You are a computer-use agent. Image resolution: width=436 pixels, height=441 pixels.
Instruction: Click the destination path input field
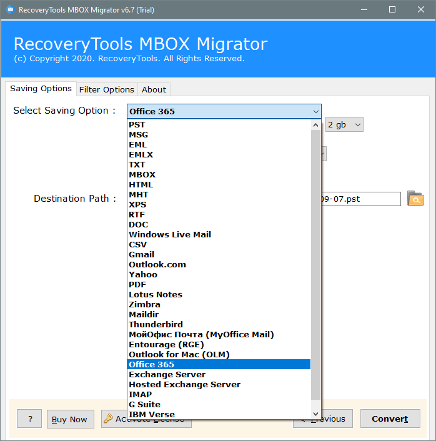(361, 199)
